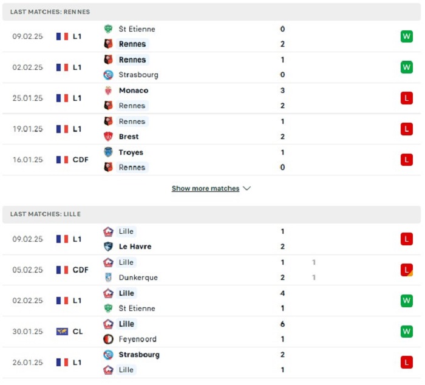Click the W badge for St Etienne vs Rennes
This screenshot has width=425, height=385.
click(406, 36)
